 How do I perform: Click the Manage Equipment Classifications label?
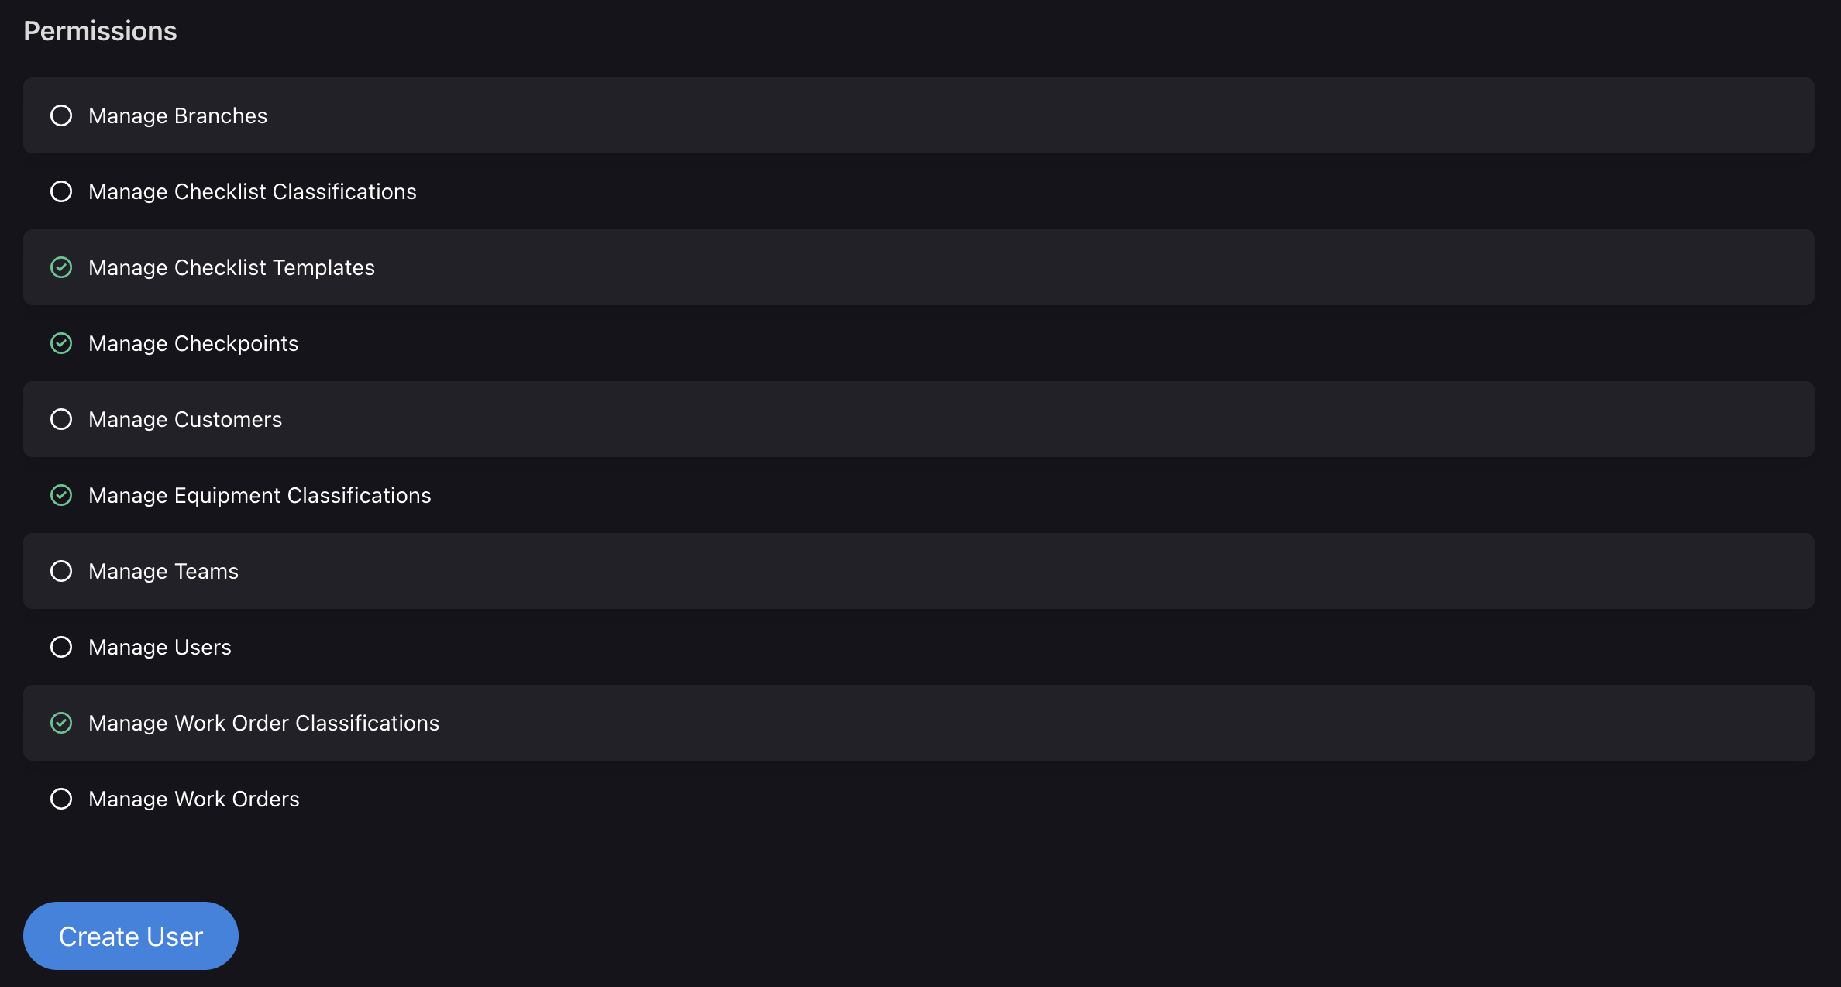(x=260, y=495)
